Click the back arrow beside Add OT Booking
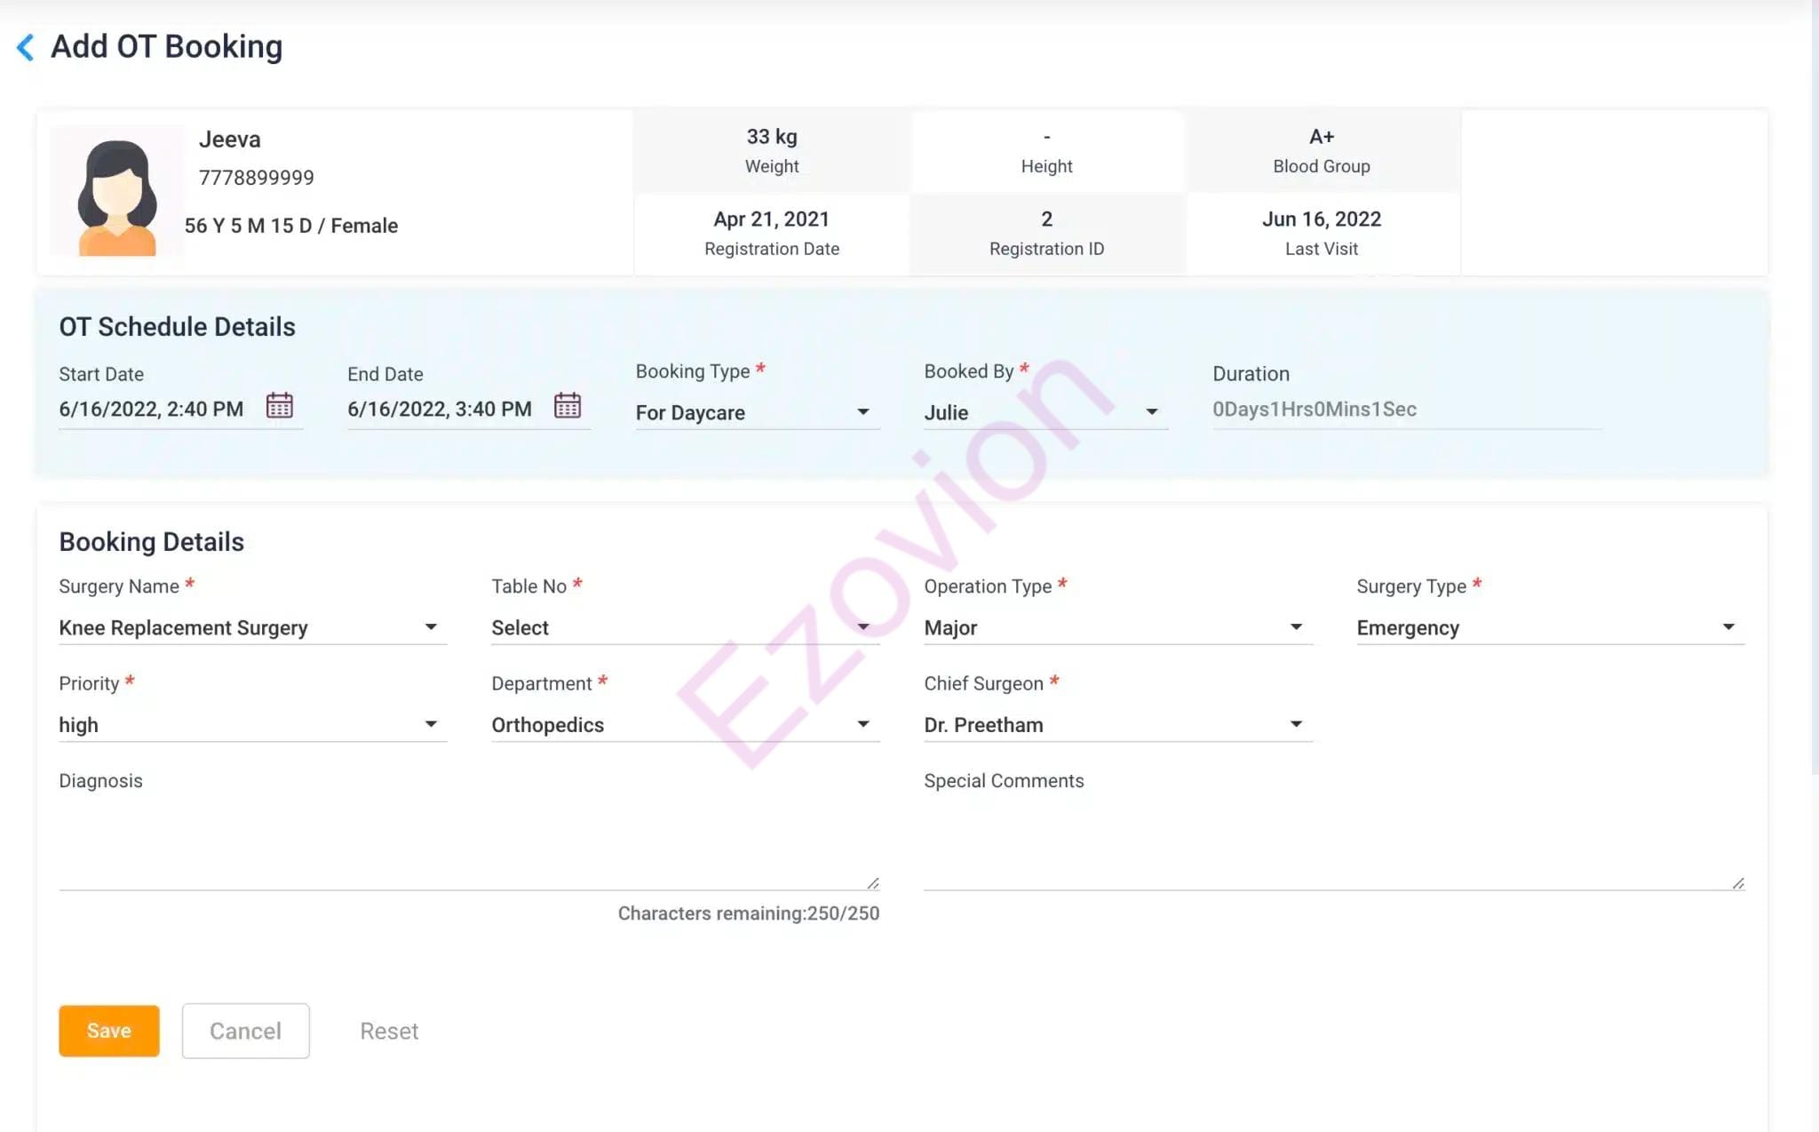The width and height of the screenshot is (1819, 1132). click(x=26, y=47)
